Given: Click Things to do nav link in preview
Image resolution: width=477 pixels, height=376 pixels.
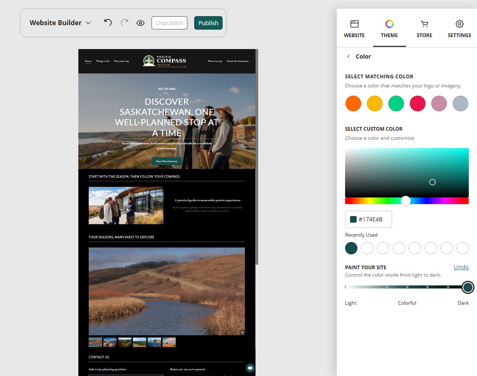Looking at the screenshot, I should click(103, 61).
